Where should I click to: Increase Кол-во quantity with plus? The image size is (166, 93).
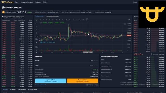tap(97, 60)
